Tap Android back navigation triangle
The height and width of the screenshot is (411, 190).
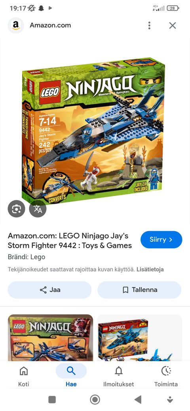coord(138,400)
